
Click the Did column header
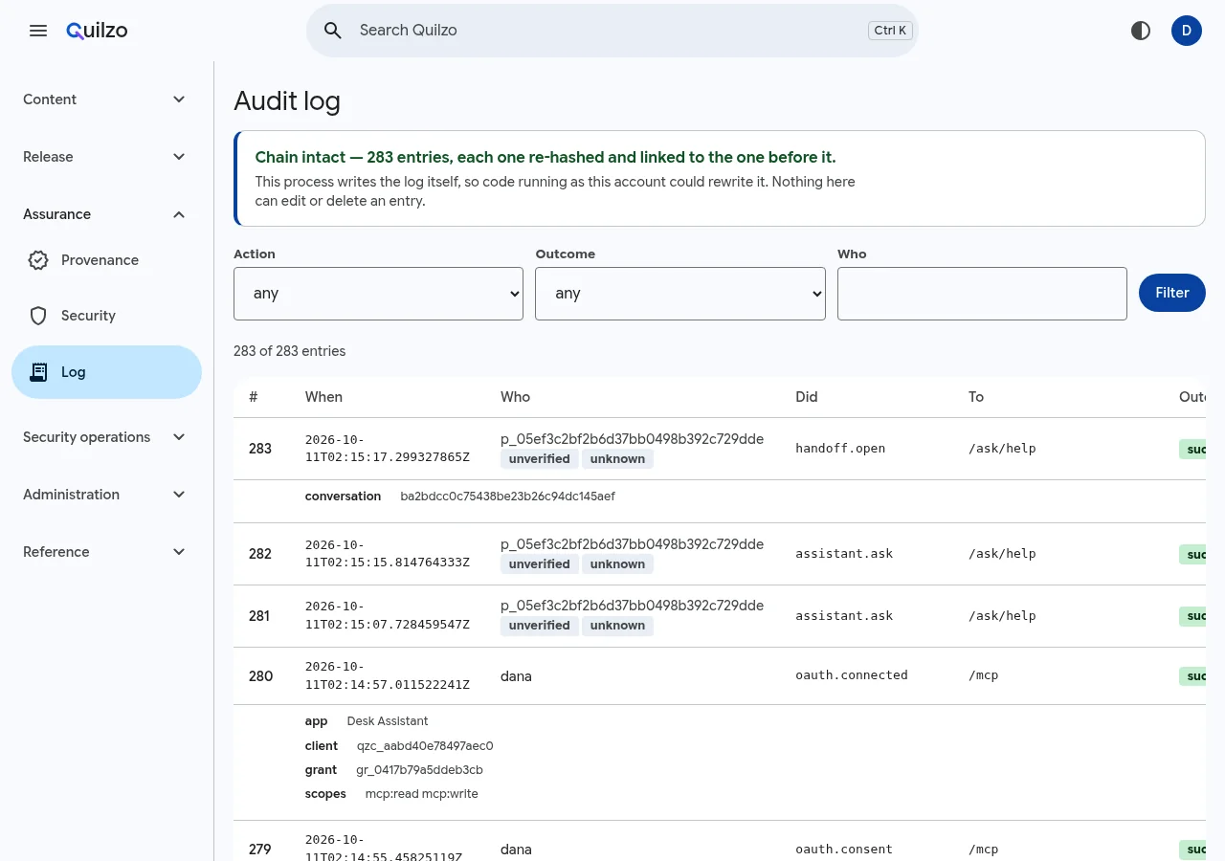tap(807, 397)
